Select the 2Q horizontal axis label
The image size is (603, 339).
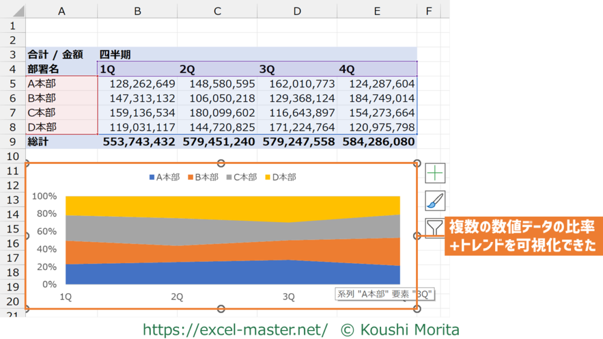[177, 296]
